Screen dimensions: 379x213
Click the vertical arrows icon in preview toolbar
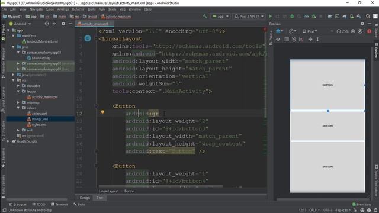click(317, 39)
